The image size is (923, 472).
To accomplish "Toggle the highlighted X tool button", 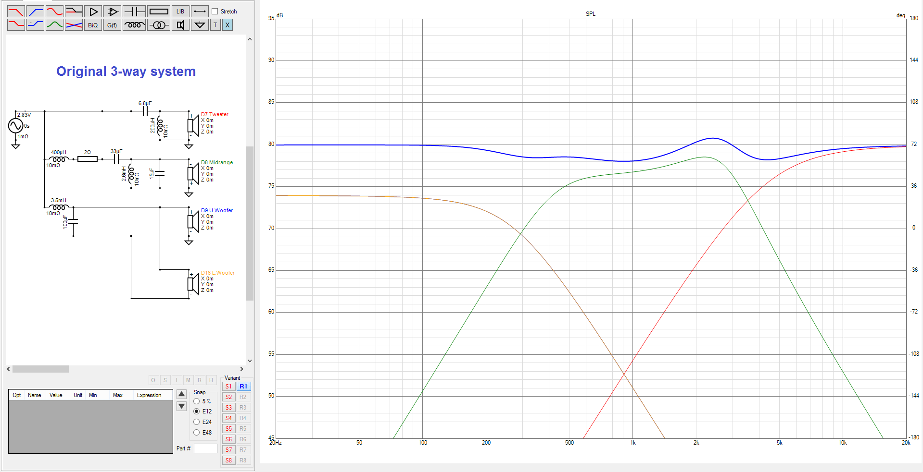I will 228,25.
